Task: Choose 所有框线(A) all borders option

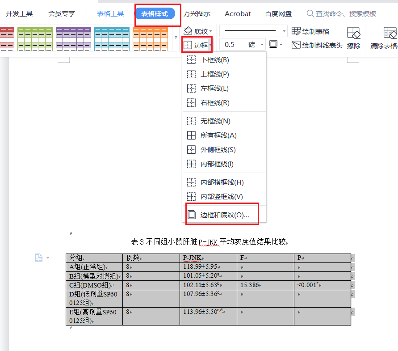Action: (x=218, y=135)
